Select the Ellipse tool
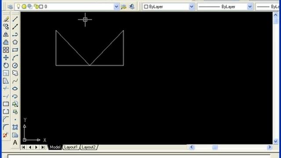 coord(15,89)
